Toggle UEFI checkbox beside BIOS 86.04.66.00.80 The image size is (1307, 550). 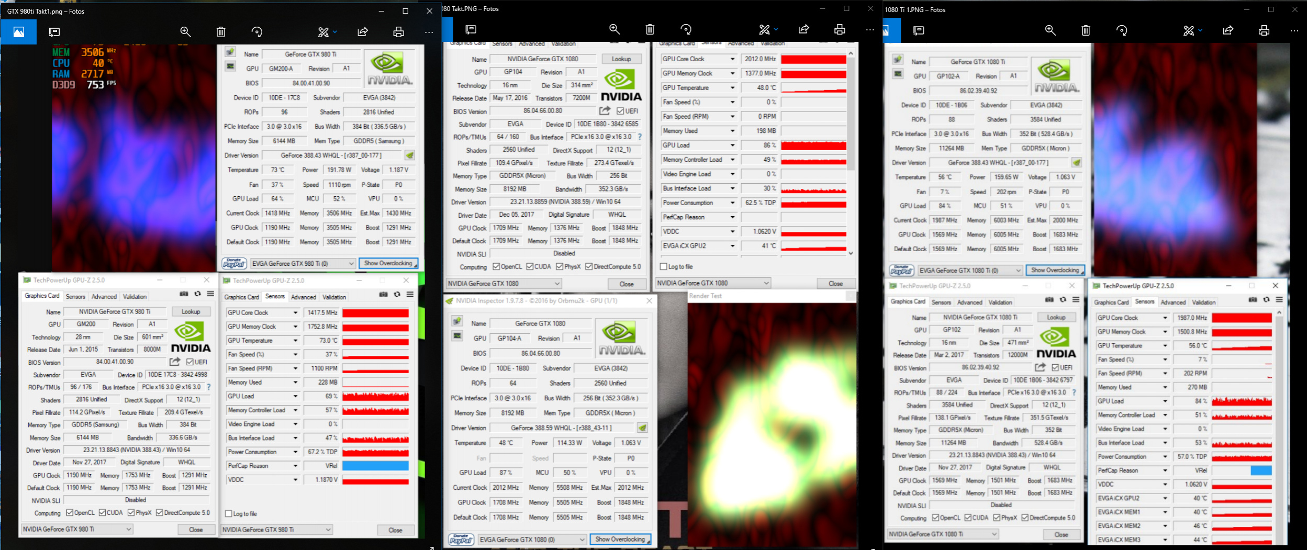[620, 111]
